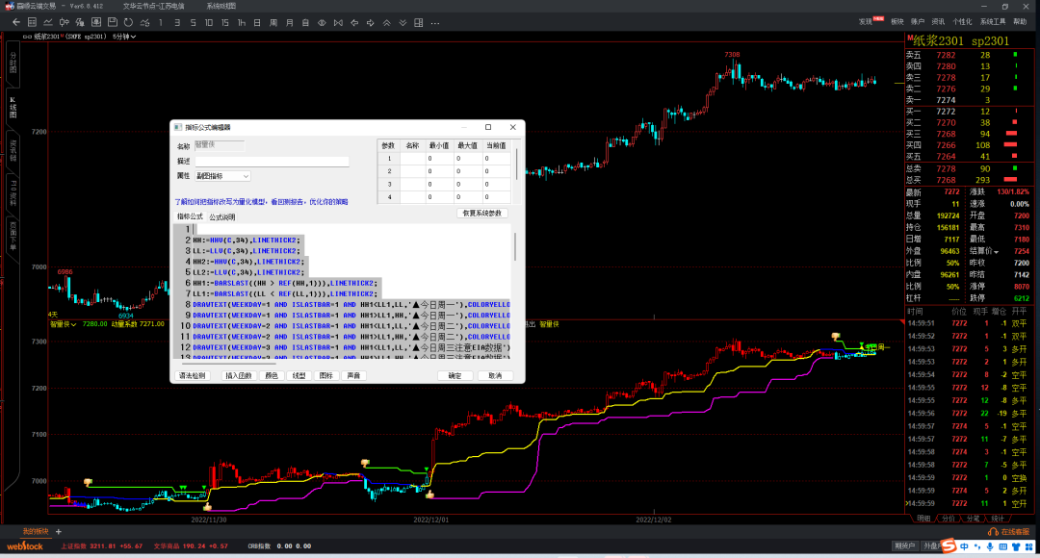Open the 颜色 color picker button
This screenshot has height=558, width=1040.
point(272,376)
